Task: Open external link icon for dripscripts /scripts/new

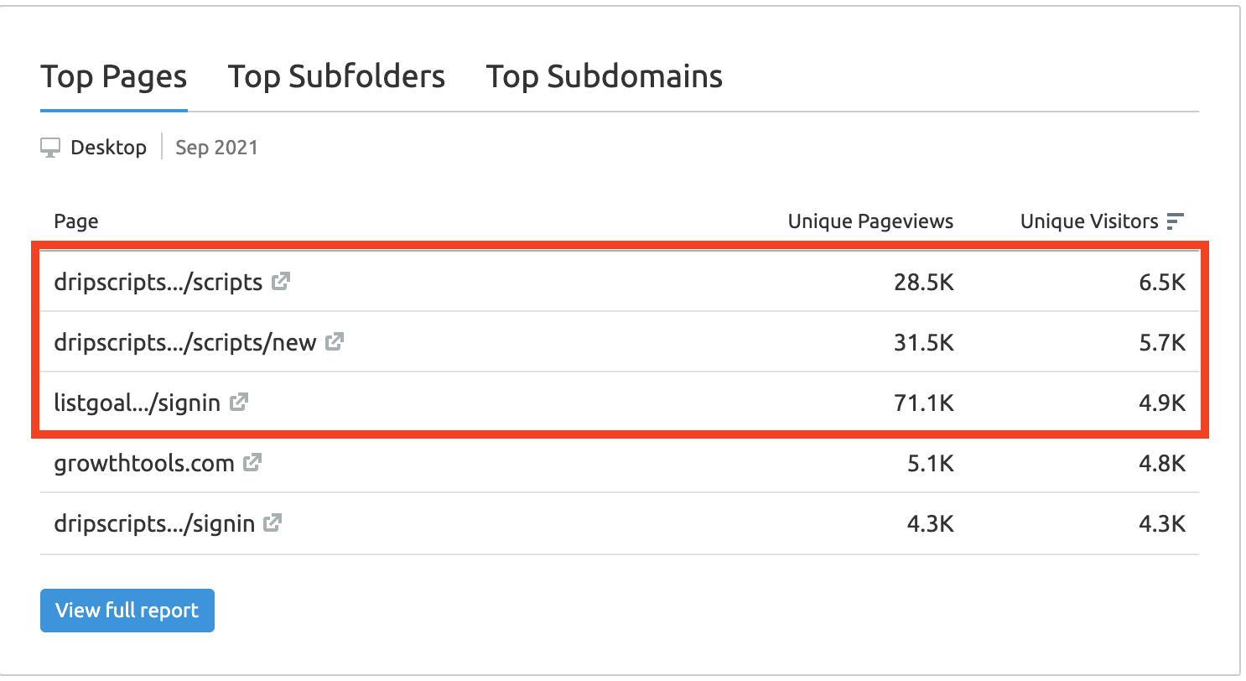Action: coord(335,342)
